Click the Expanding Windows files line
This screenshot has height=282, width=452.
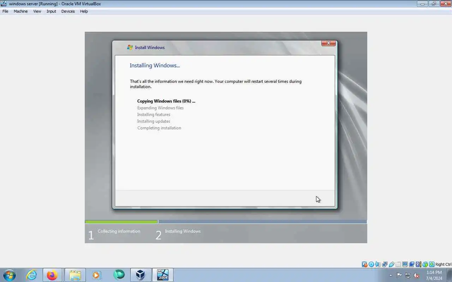pyautogui.click(x=160, y=108)
